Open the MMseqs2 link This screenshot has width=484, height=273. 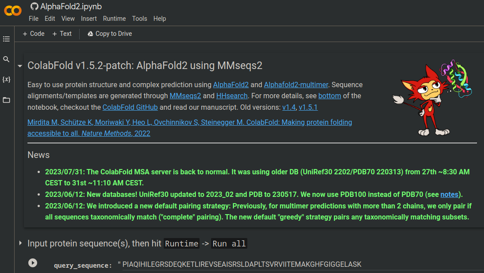point(185,96)
